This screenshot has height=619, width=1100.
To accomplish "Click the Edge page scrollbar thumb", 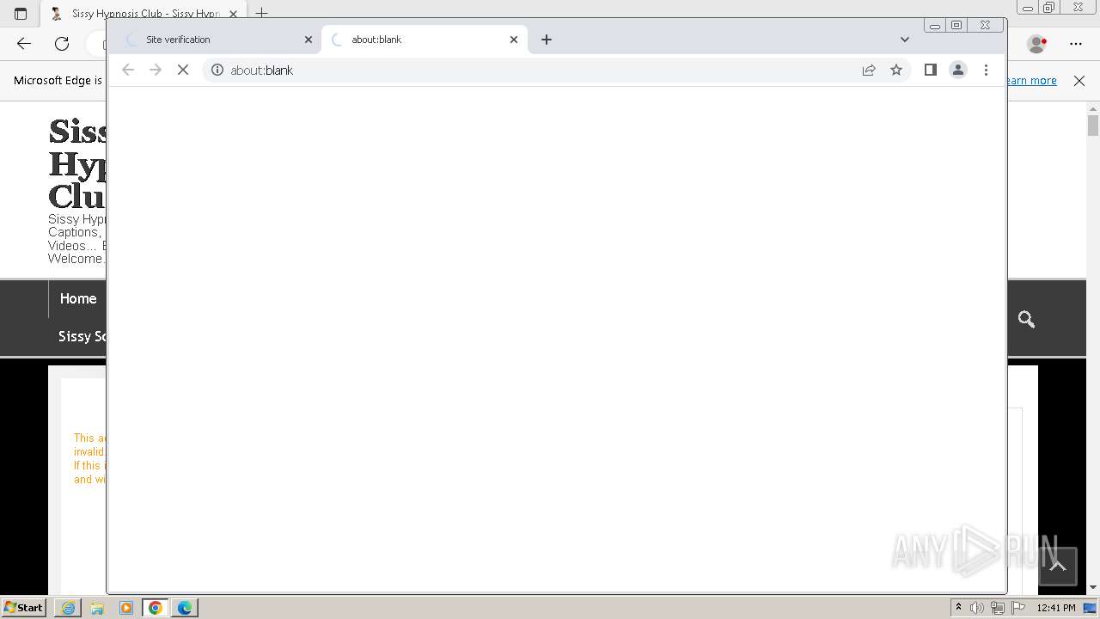I will 1093,126.
